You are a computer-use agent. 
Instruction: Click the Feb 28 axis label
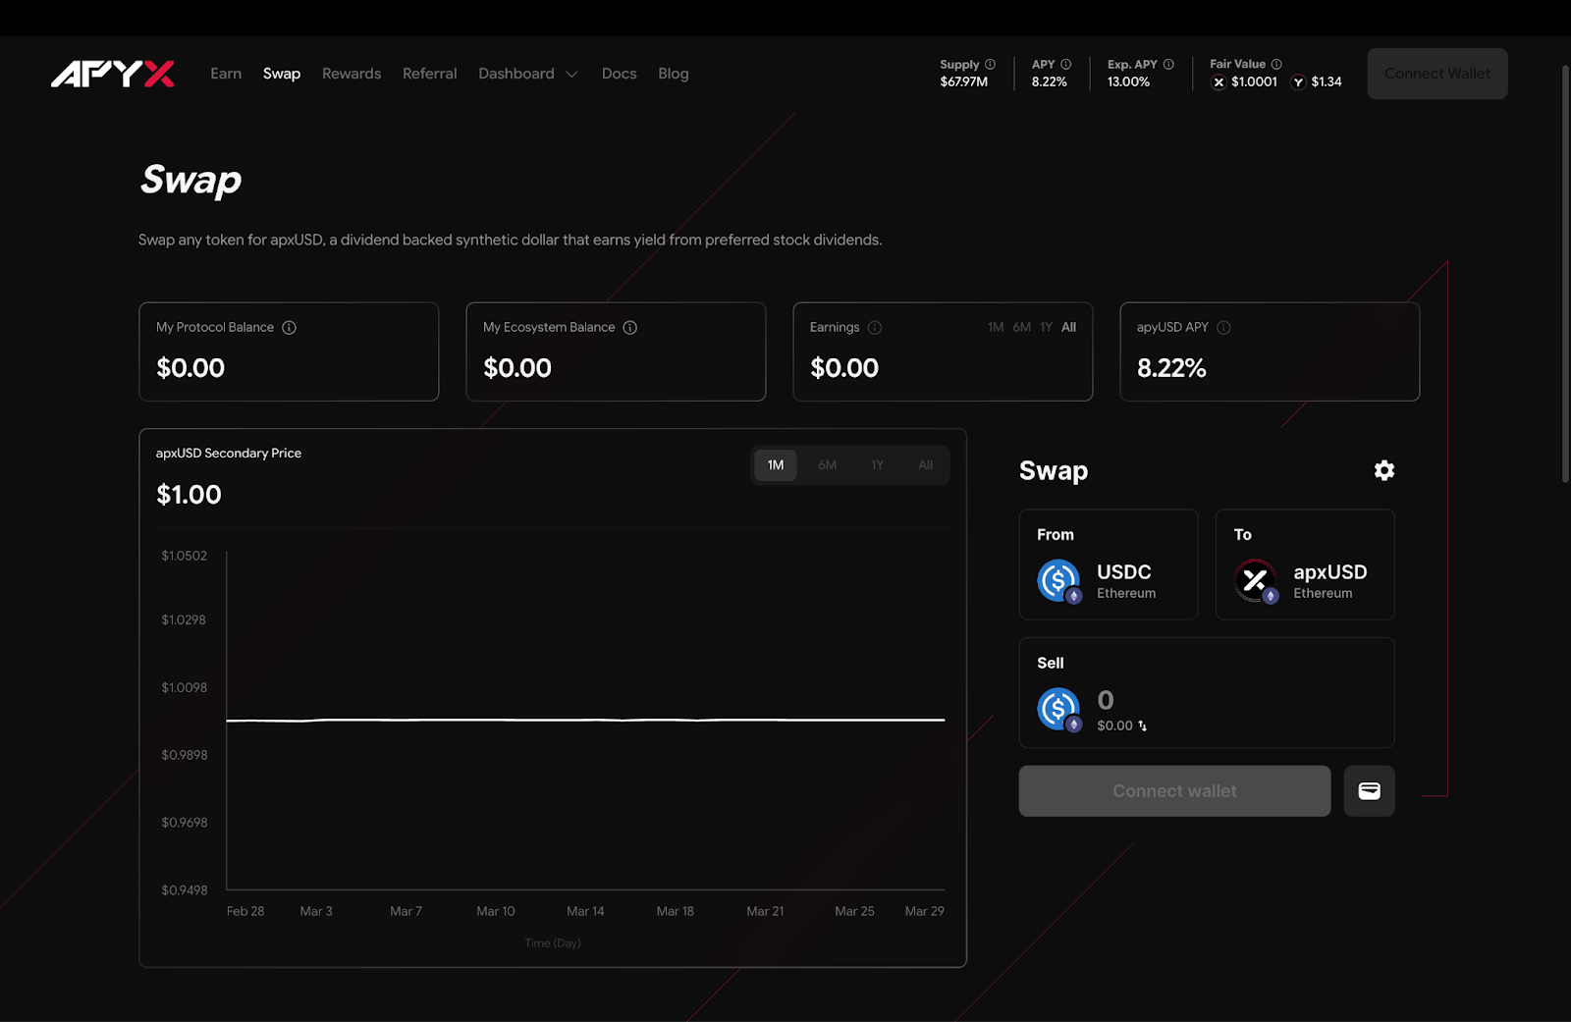[x=245, y=912]
